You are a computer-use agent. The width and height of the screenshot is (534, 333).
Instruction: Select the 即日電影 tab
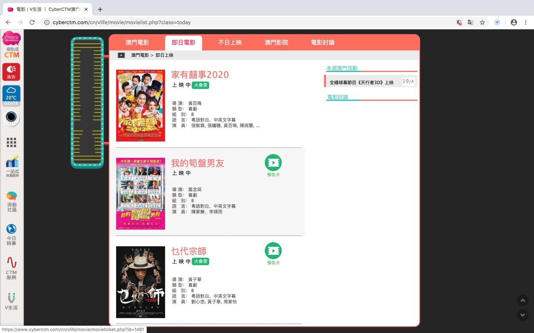point(184,42)
